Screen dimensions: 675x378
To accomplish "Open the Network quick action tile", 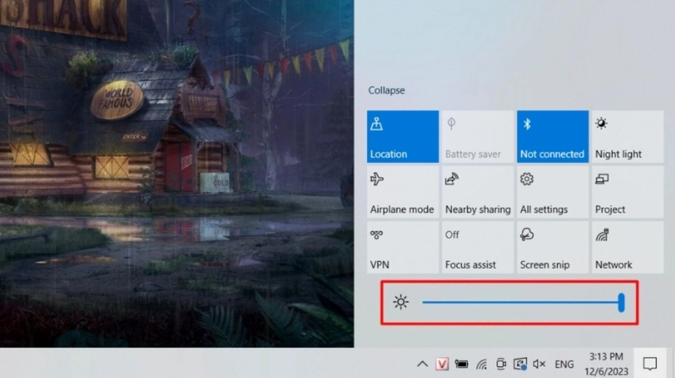I will 627,247.
